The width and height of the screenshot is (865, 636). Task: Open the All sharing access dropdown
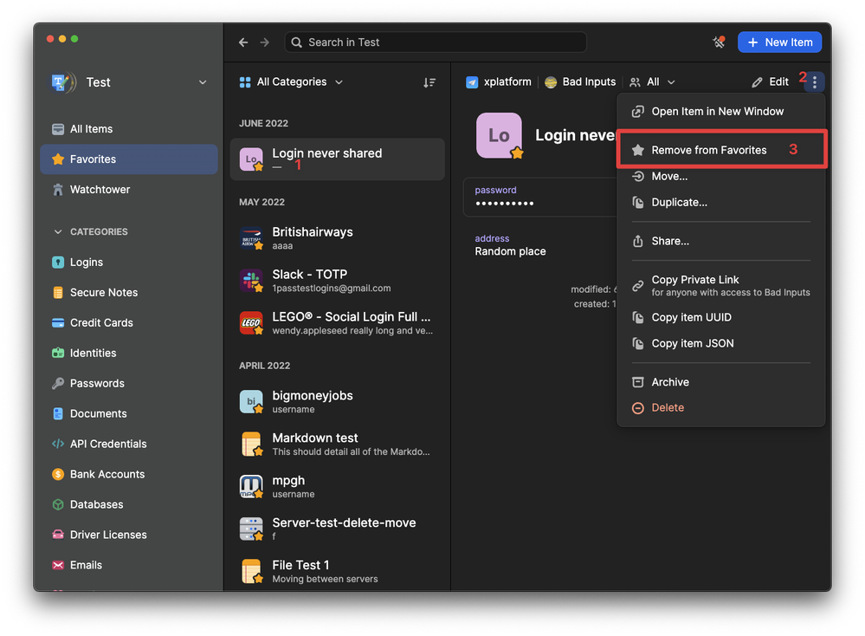coord(653,82)
